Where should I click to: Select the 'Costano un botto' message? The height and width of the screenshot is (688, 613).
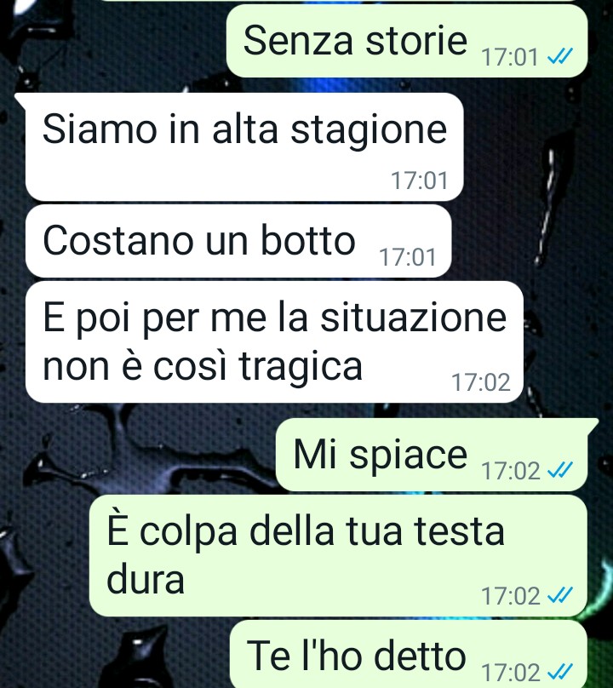pos(238,241)
